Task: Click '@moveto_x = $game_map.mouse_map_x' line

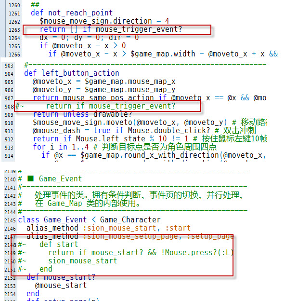Action: coord(104,82)
